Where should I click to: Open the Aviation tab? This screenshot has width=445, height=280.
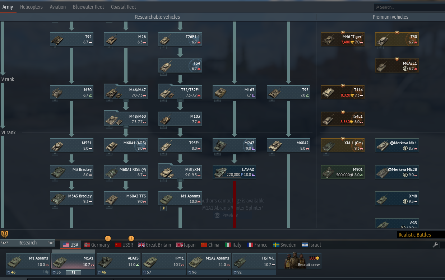58,7
